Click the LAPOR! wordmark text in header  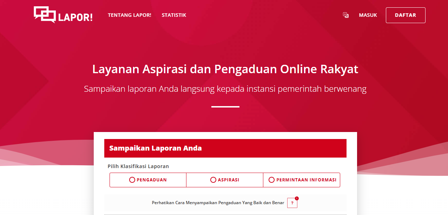pyautogui.click(x=75, y=17)
